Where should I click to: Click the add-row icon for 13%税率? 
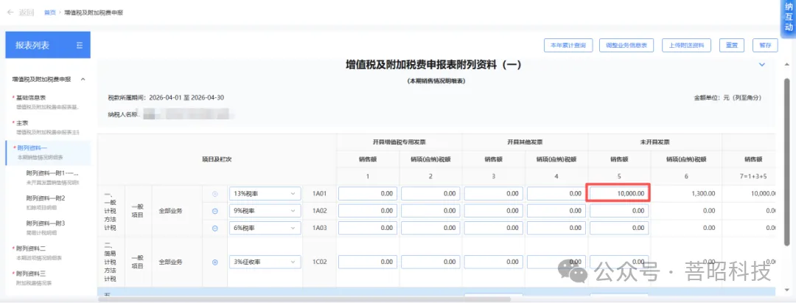[214, 194]
